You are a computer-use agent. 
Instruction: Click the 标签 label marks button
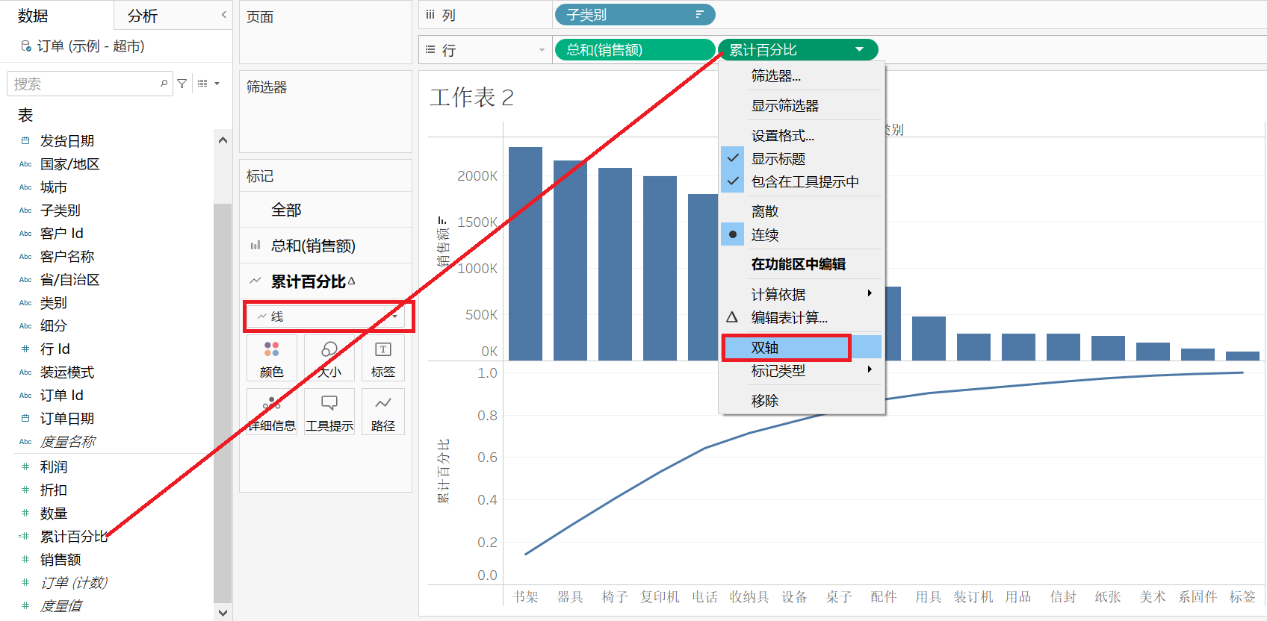(383, 359)
